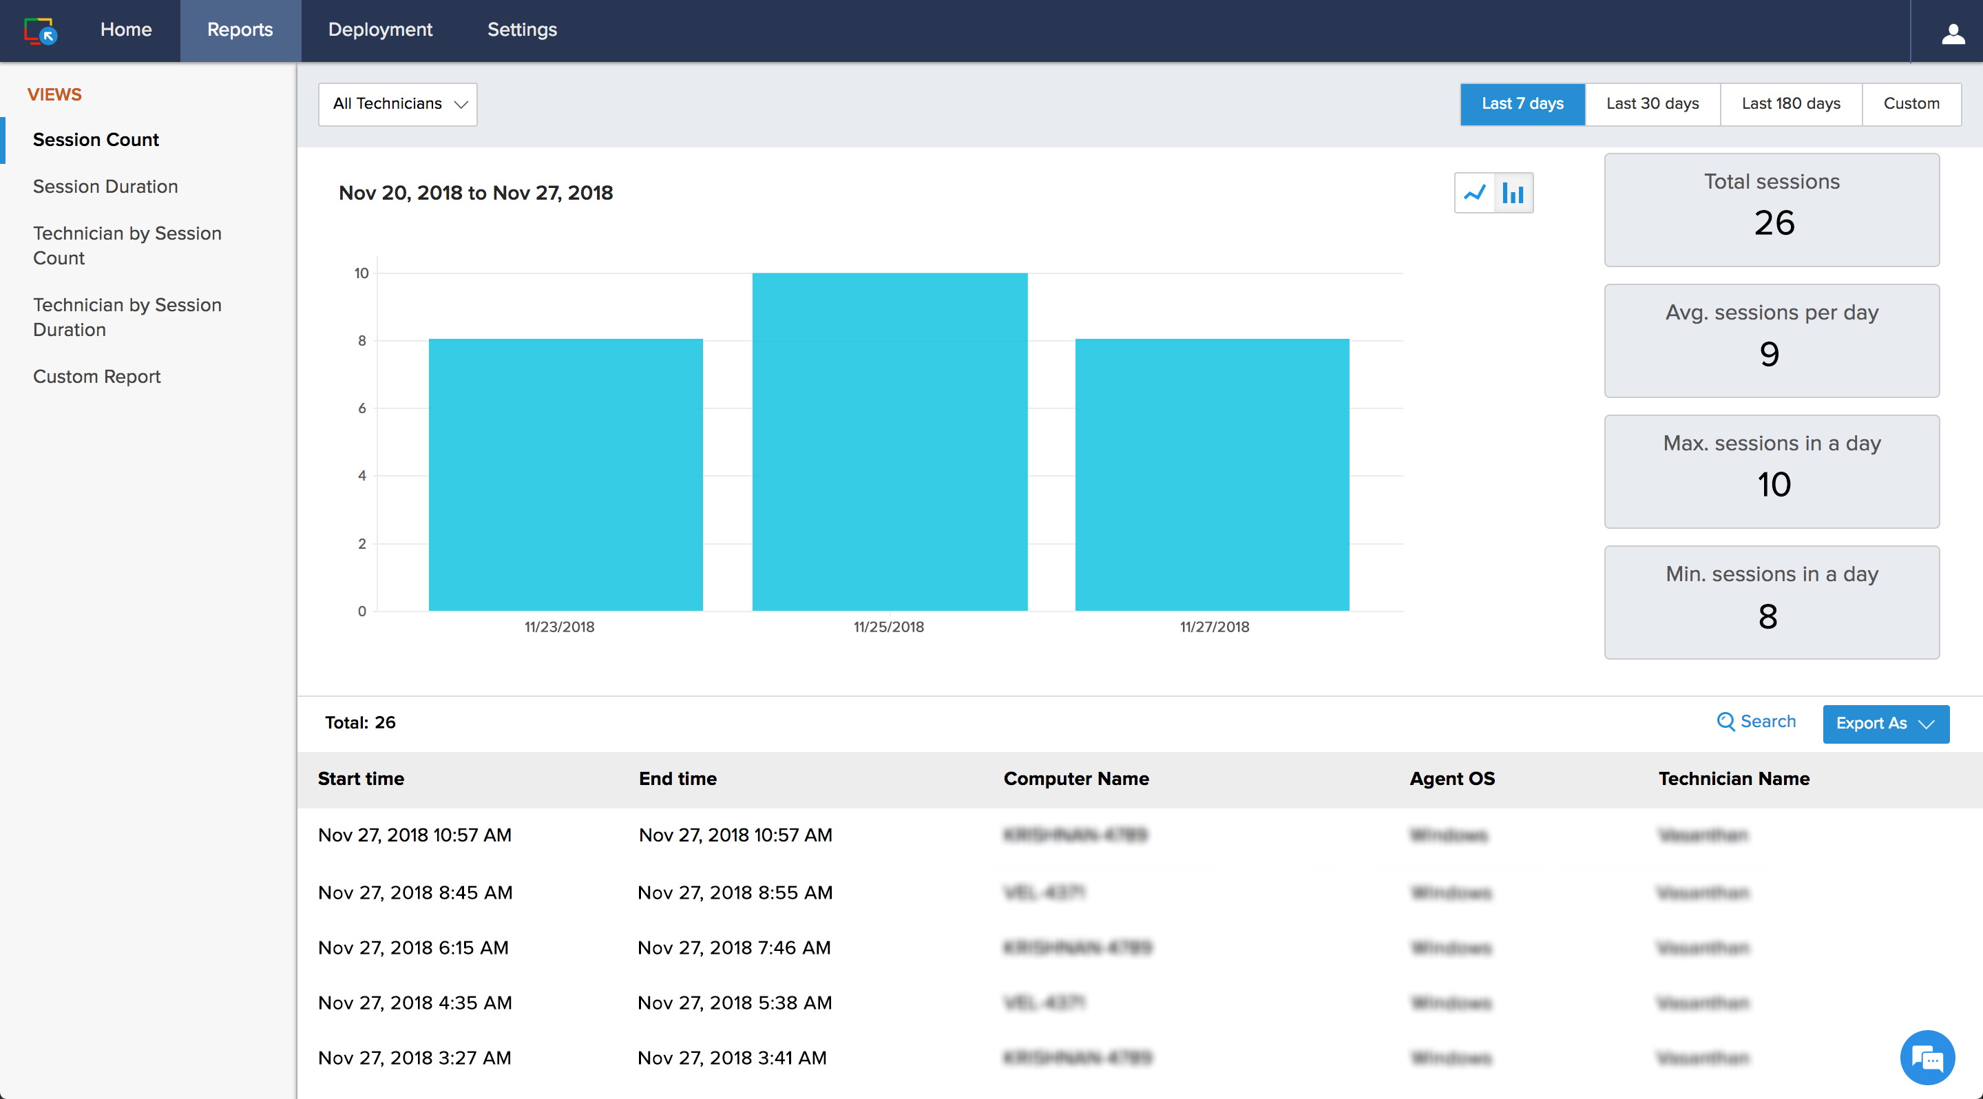Viewport: 1983px width, 1099px height.
Task: Open the Export As dropdown
Action: click(x=1885, y=724)
